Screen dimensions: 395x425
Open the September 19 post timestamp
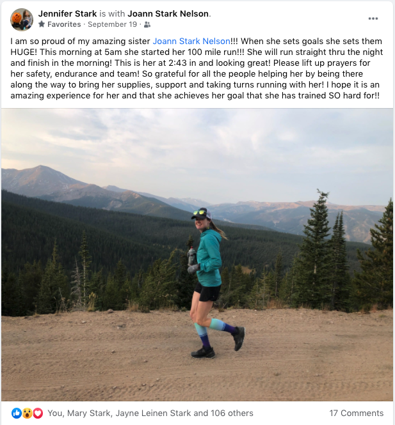[113, 24]
